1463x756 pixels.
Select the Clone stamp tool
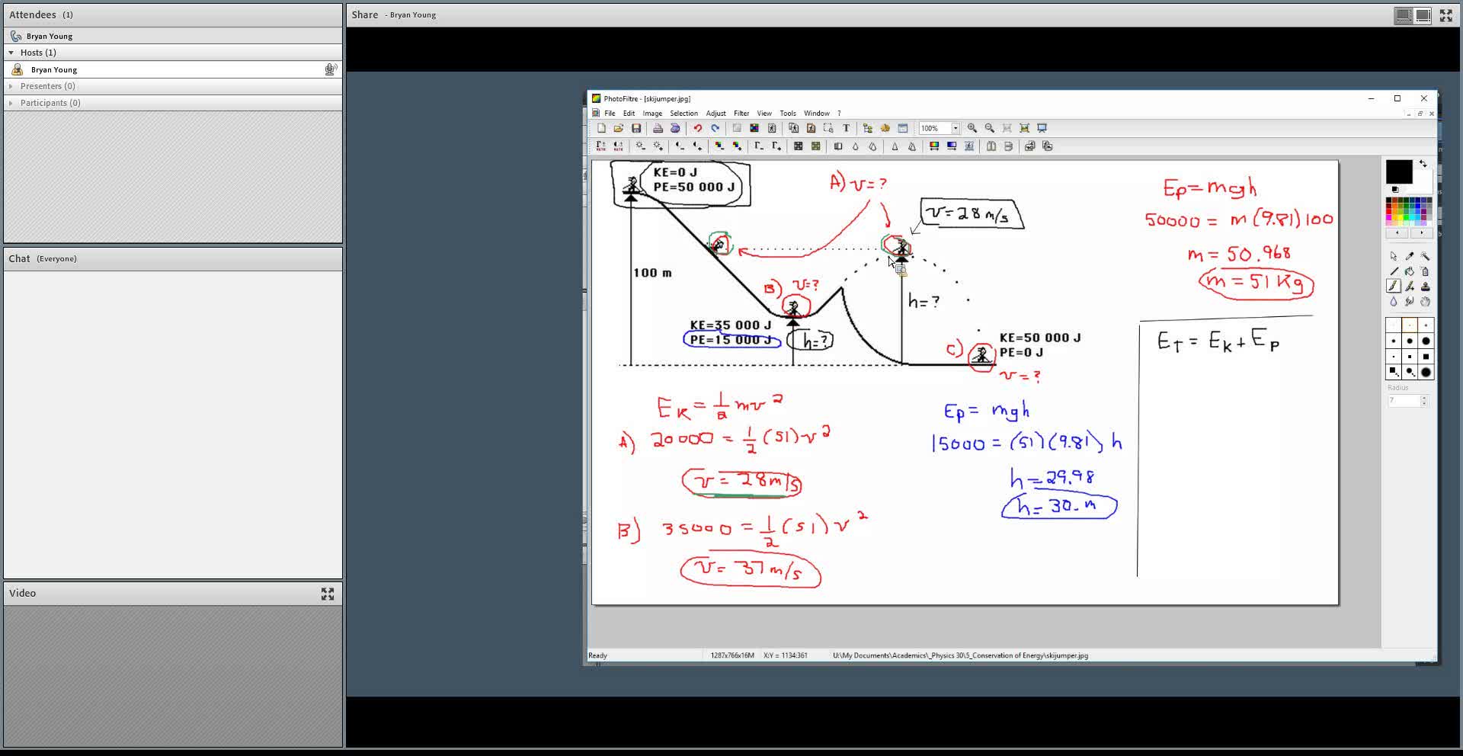point(1426,287)
